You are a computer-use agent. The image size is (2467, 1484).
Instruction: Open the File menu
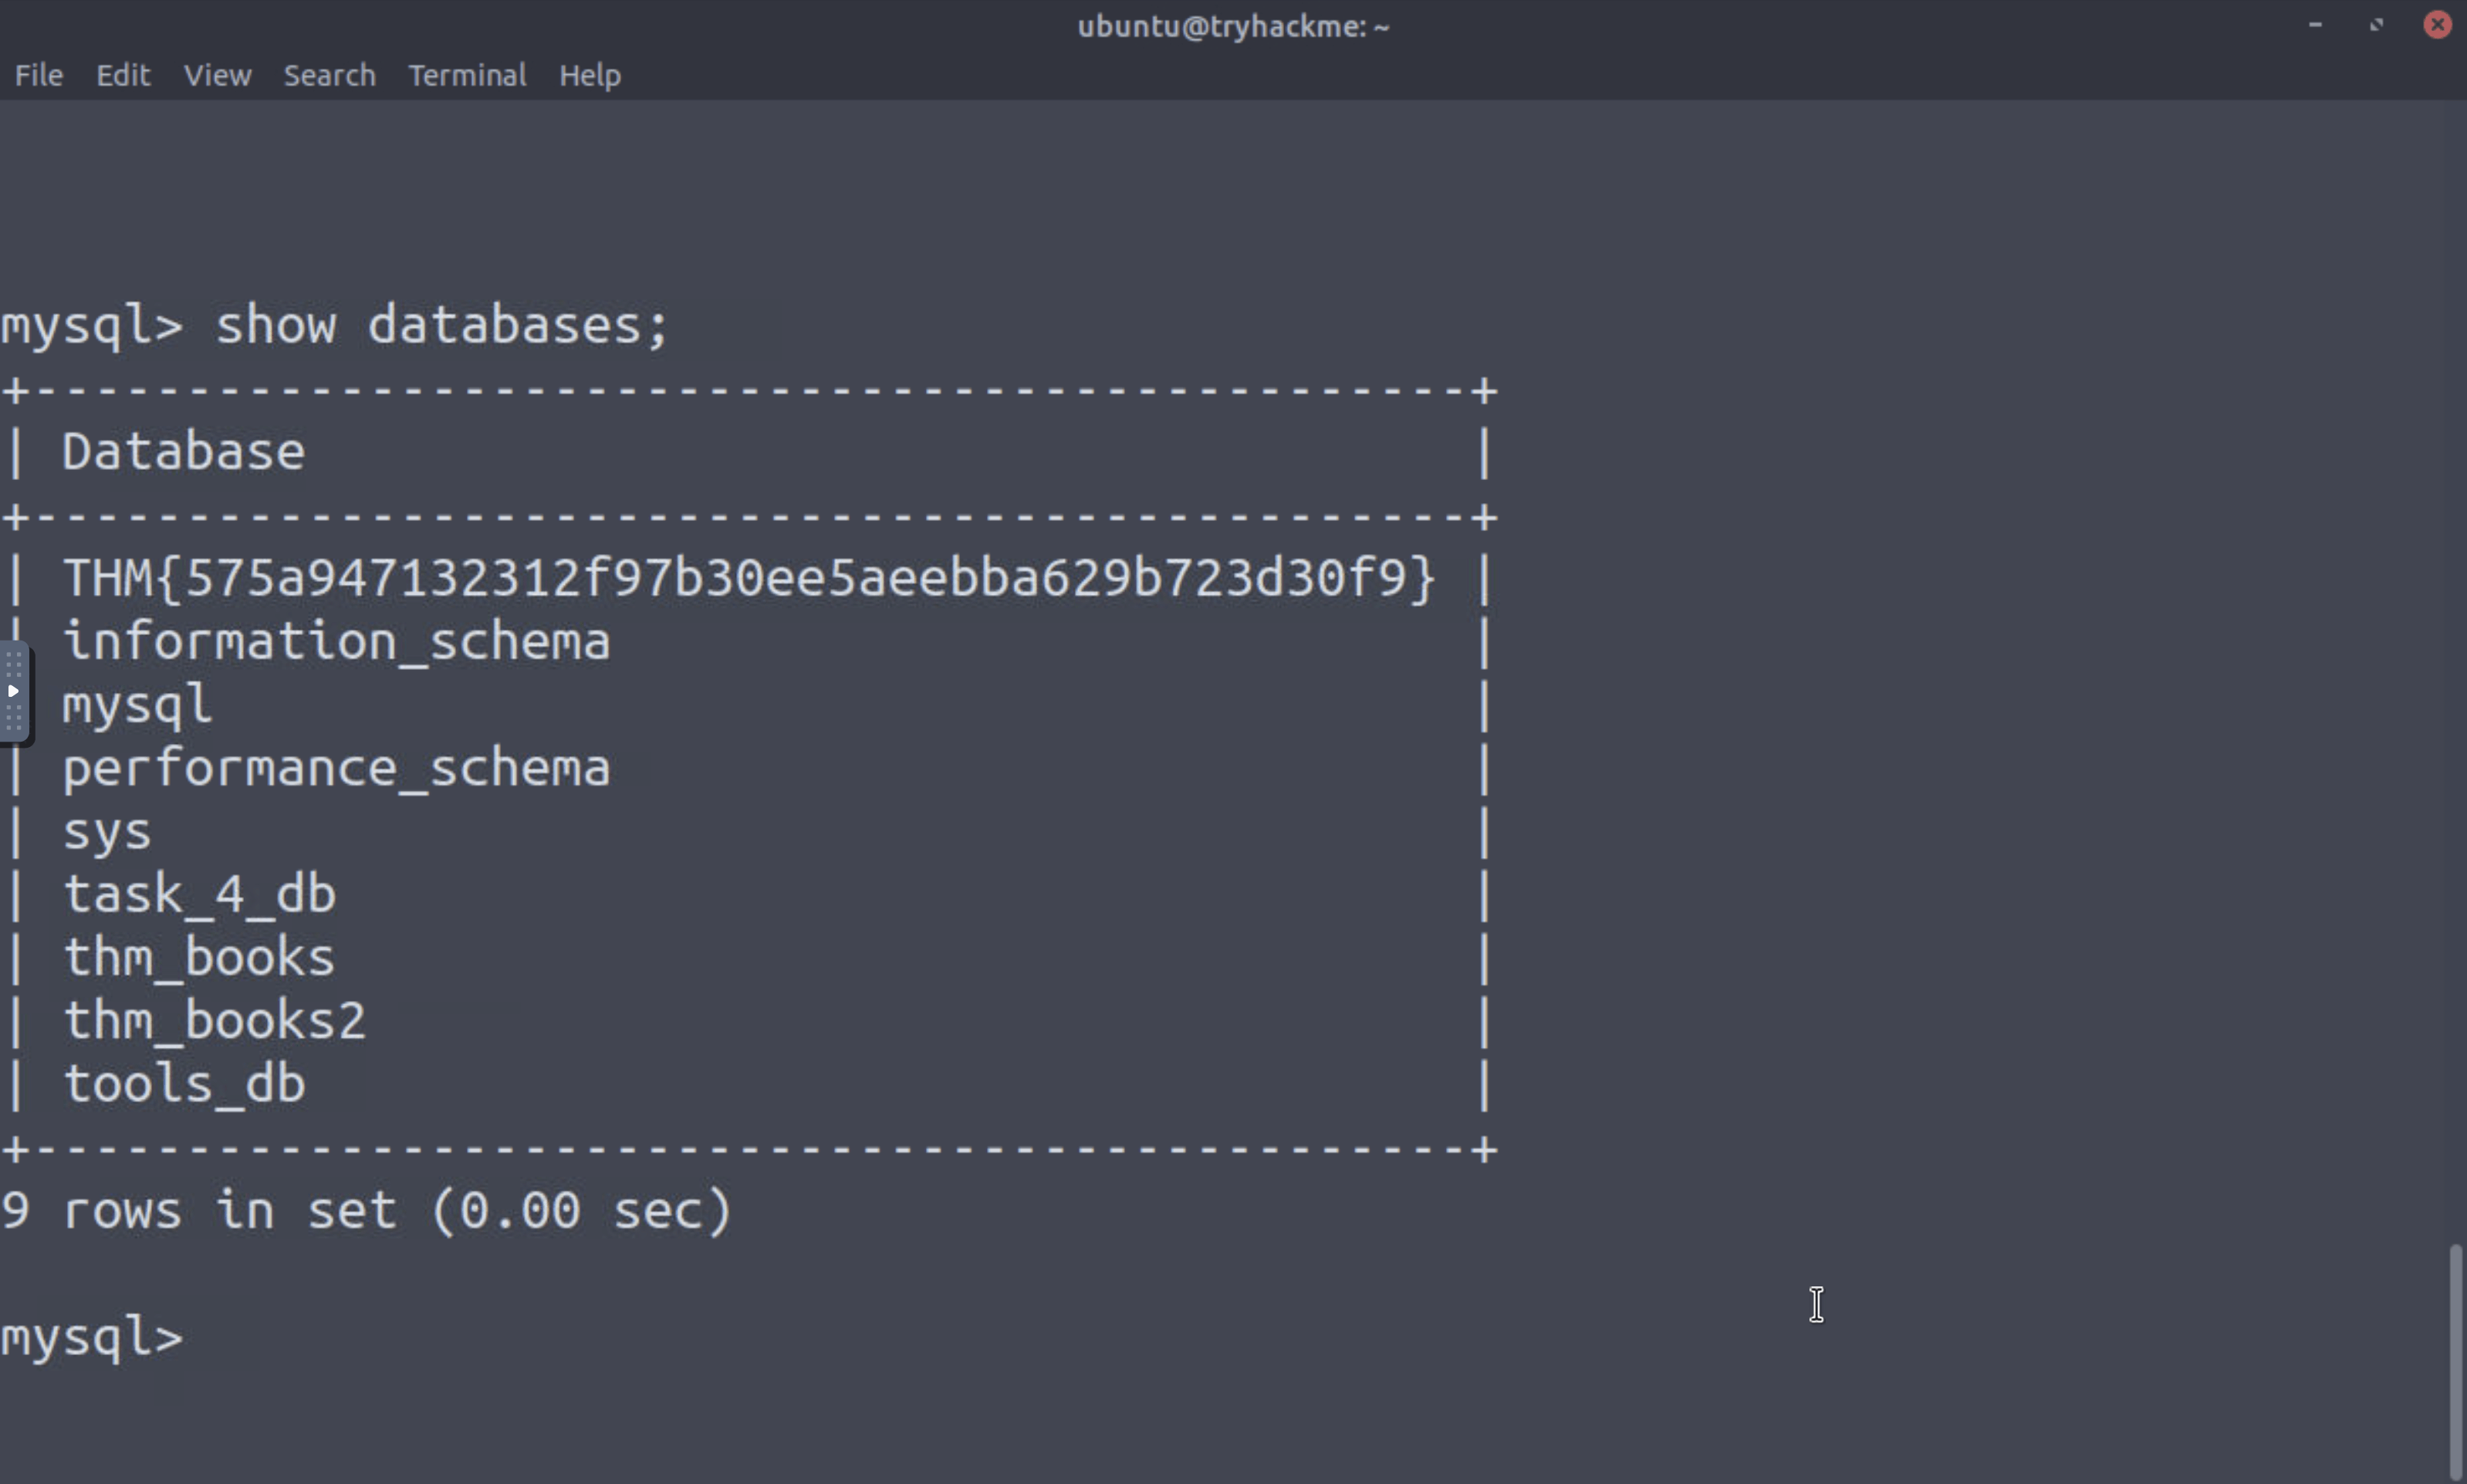click(x=39, y=75)
